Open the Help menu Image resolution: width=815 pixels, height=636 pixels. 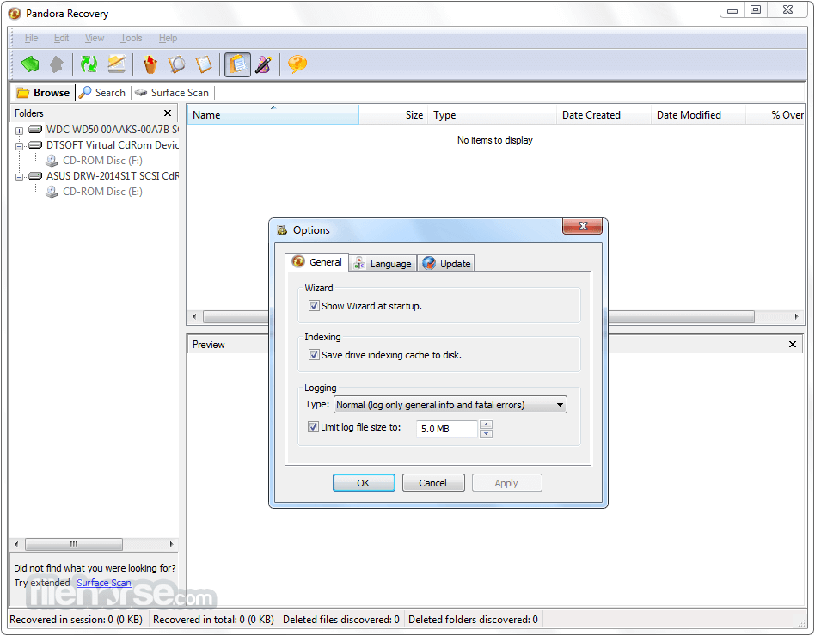[168, 38]
